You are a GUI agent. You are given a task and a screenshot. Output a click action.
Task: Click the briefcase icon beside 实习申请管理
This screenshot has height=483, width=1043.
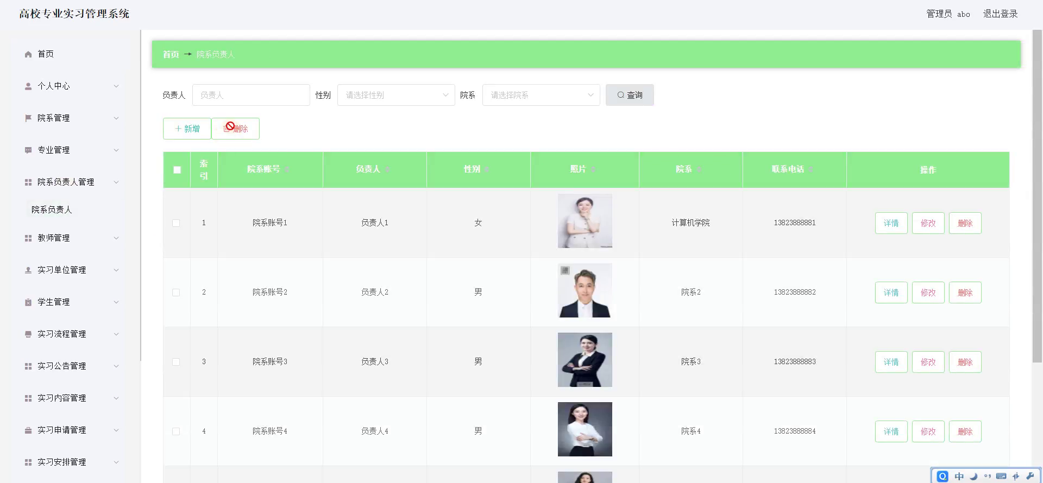pyautogui.click(x=28, y=430)
